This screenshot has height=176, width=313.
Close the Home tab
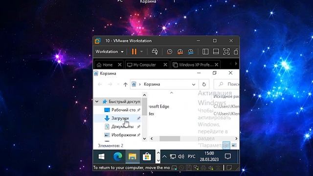(x=119, y=65)
